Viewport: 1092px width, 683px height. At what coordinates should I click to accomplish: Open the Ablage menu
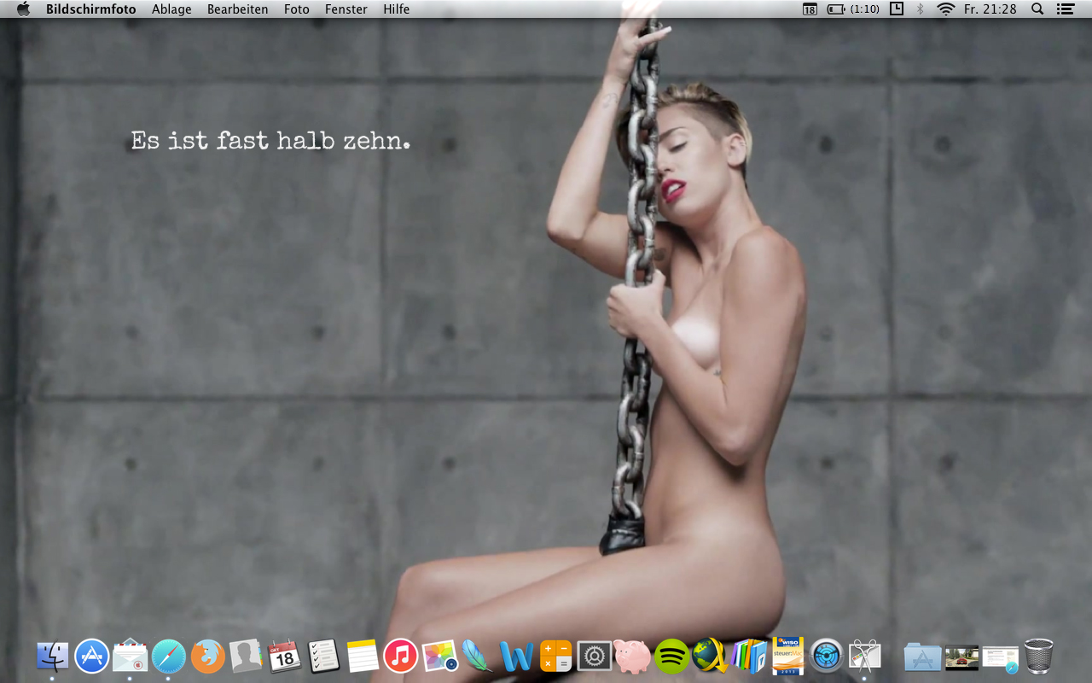click(171, 9)
